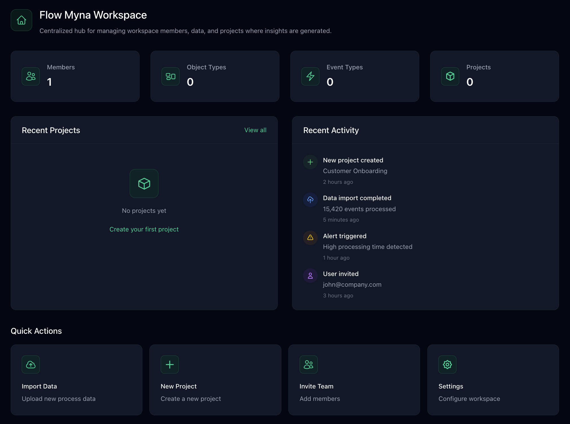Select the plus icon on New Project card
This screenshot has height=424, width=570.
(x=169, y=364)
